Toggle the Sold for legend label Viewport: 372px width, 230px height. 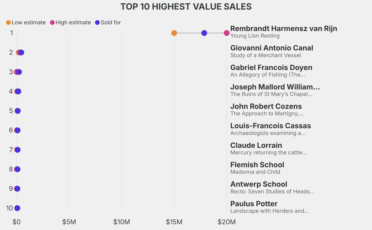(x=111, y=22)
